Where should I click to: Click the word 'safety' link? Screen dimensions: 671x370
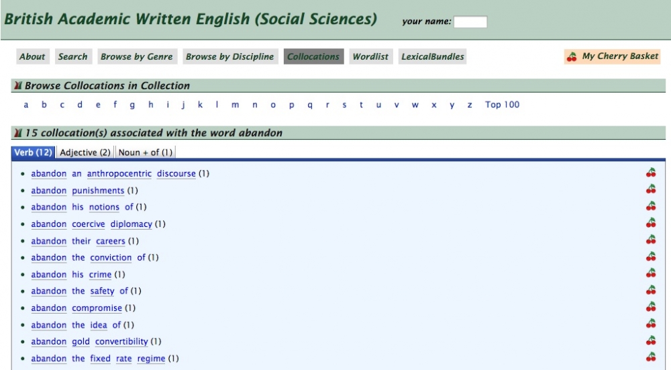click(x=102, y=291)
